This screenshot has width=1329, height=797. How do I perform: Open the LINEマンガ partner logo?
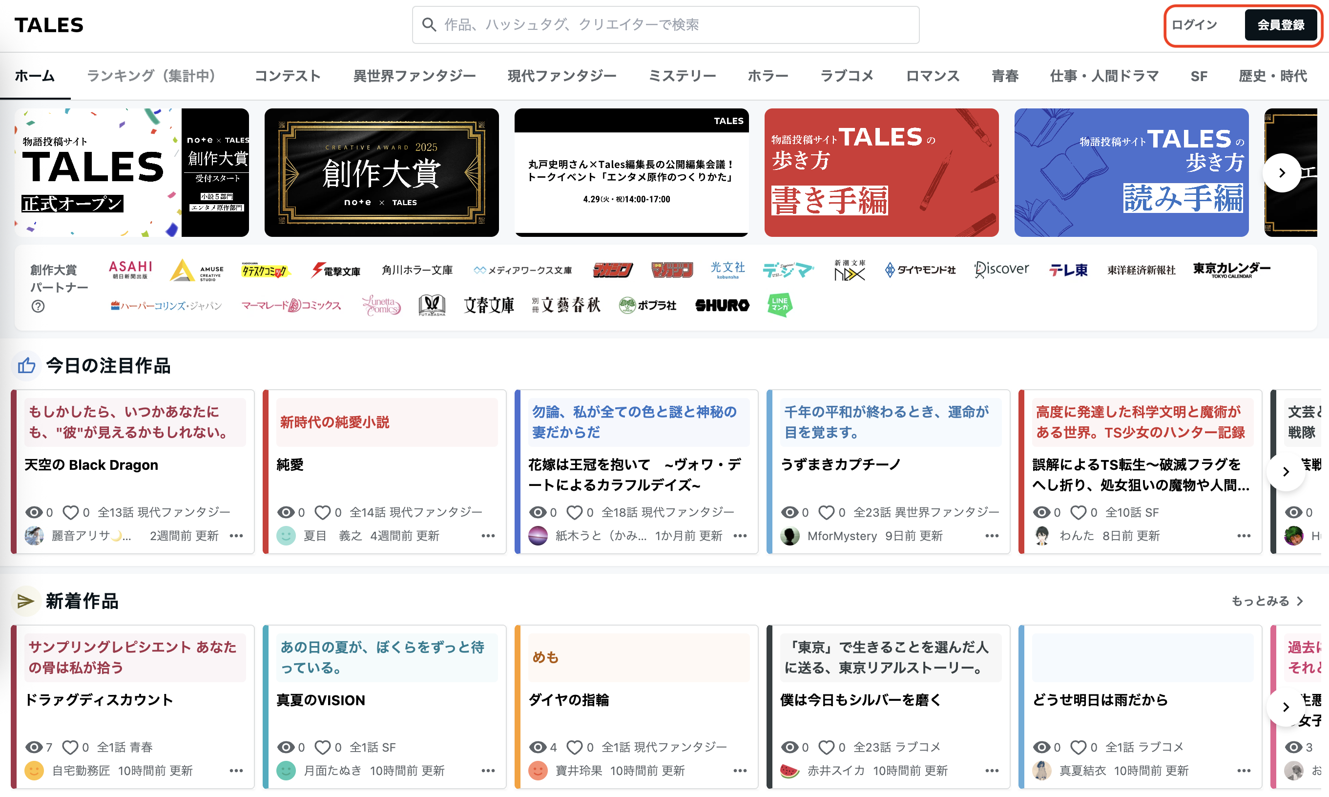pos(780,305)
